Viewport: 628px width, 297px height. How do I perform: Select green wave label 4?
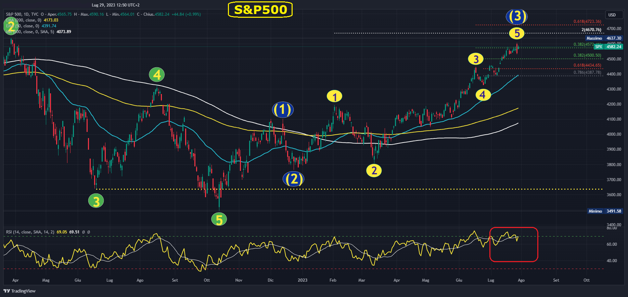(x=157, y=75)
